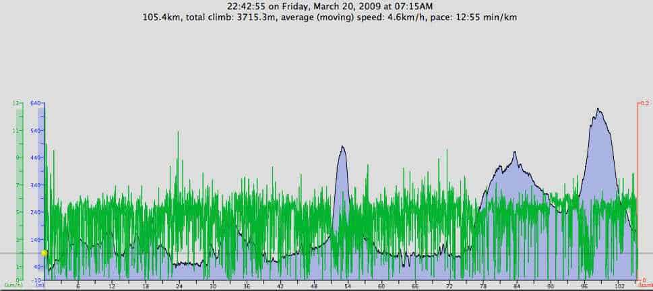This screenshot has width=653, height=291.
Task: Click the green '9' speed axis label
Action: tap(18, 158)
